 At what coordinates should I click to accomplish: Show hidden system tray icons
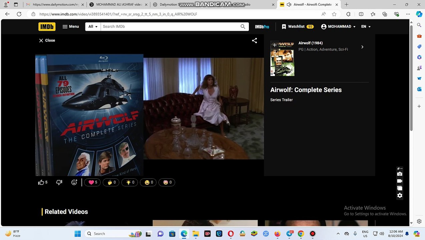point(338,234)
